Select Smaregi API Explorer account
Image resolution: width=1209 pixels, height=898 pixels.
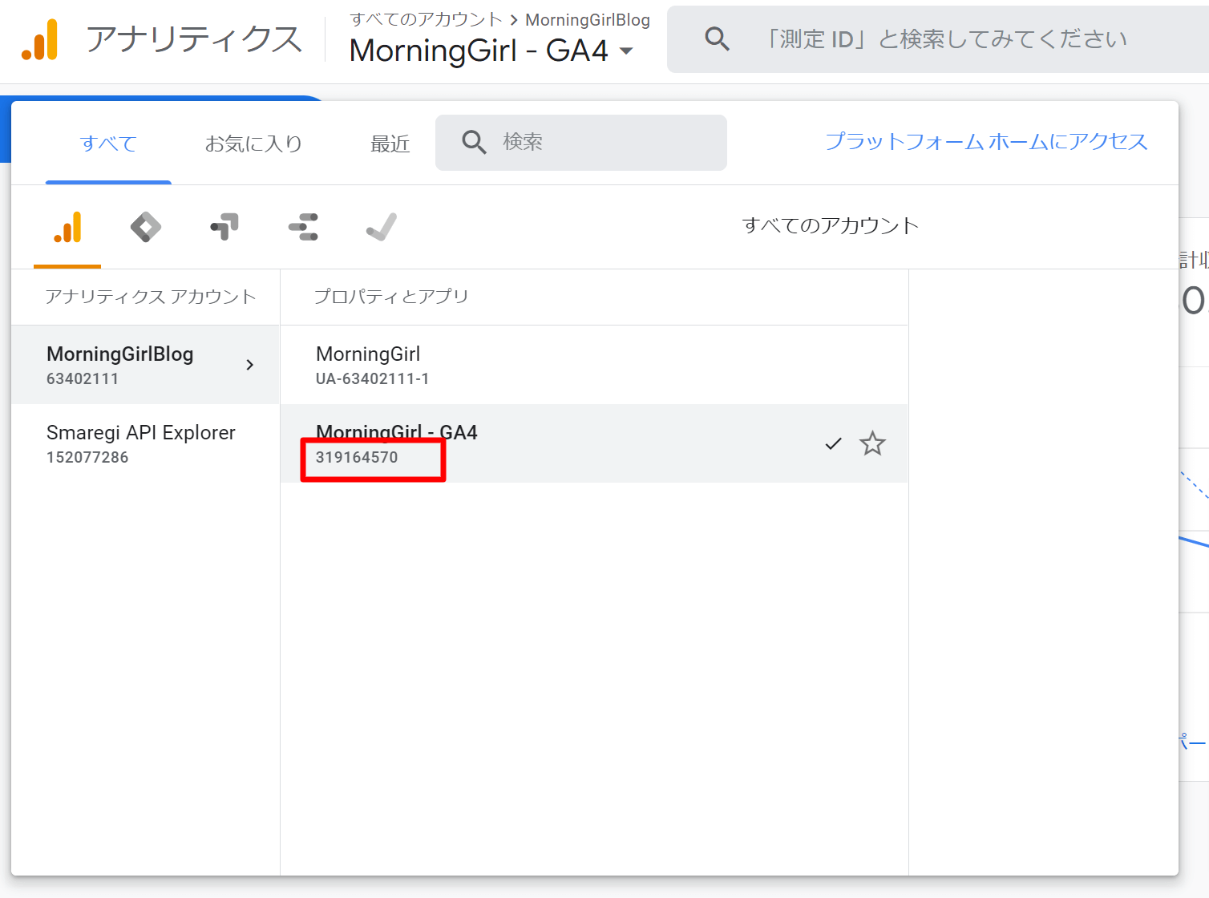pos(141,443)
